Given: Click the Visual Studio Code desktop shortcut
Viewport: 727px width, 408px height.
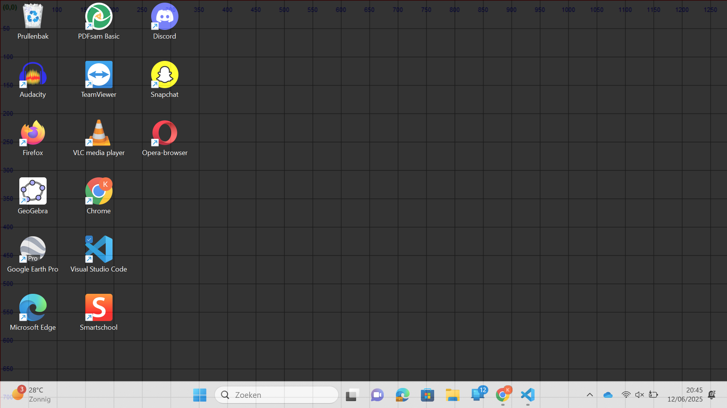Looking at the screenshot, I should click(x=98, y=254).
